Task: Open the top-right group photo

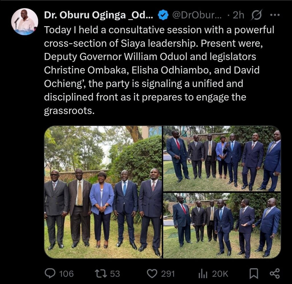Action: [x=222, y=158]
